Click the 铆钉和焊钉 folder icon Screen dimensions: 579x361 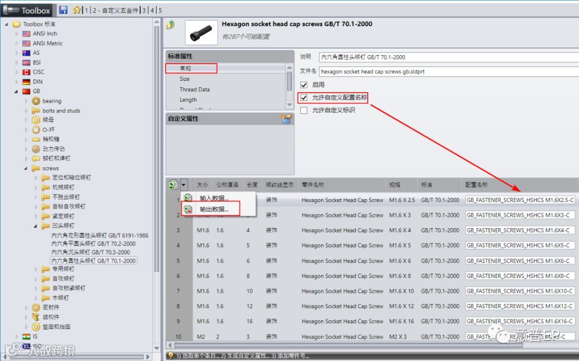click(x=36, y=158)
